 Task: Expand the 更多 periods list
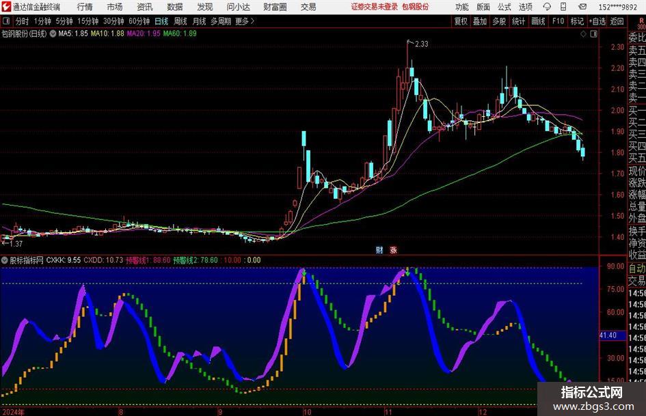click(245, 21)
